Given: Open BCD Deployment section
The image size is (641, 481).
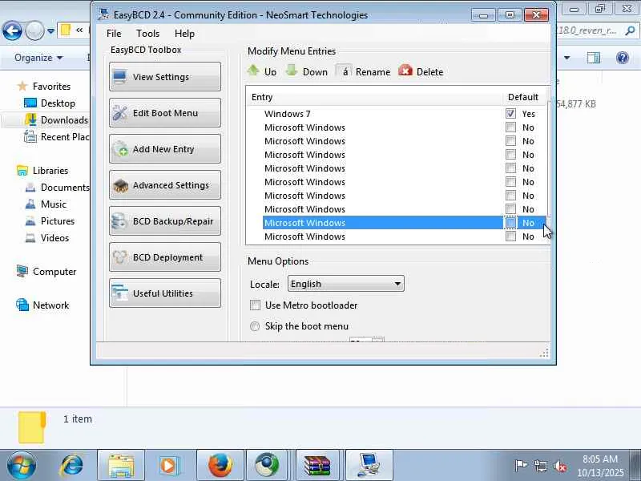Looking at the screenshot, I should tap(165, 257).
